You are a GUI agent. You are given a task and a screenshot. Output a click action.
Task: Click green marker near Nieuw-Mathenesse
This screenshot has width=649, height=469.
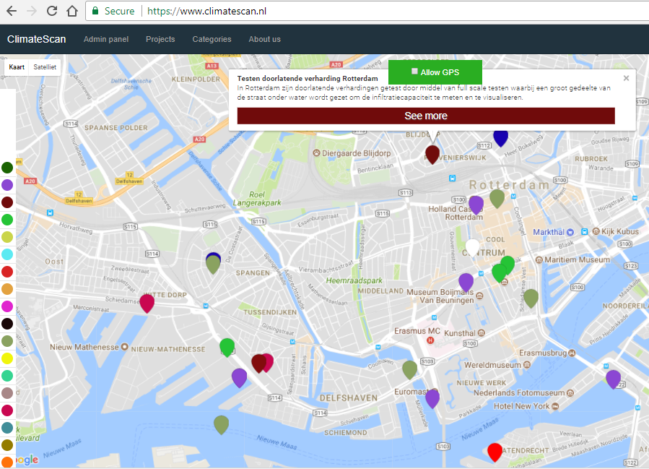coord(227,348)
